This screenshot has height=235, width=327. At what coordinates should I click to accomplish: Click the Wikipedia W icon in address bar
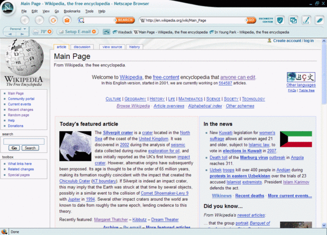[x=143, y=20]
